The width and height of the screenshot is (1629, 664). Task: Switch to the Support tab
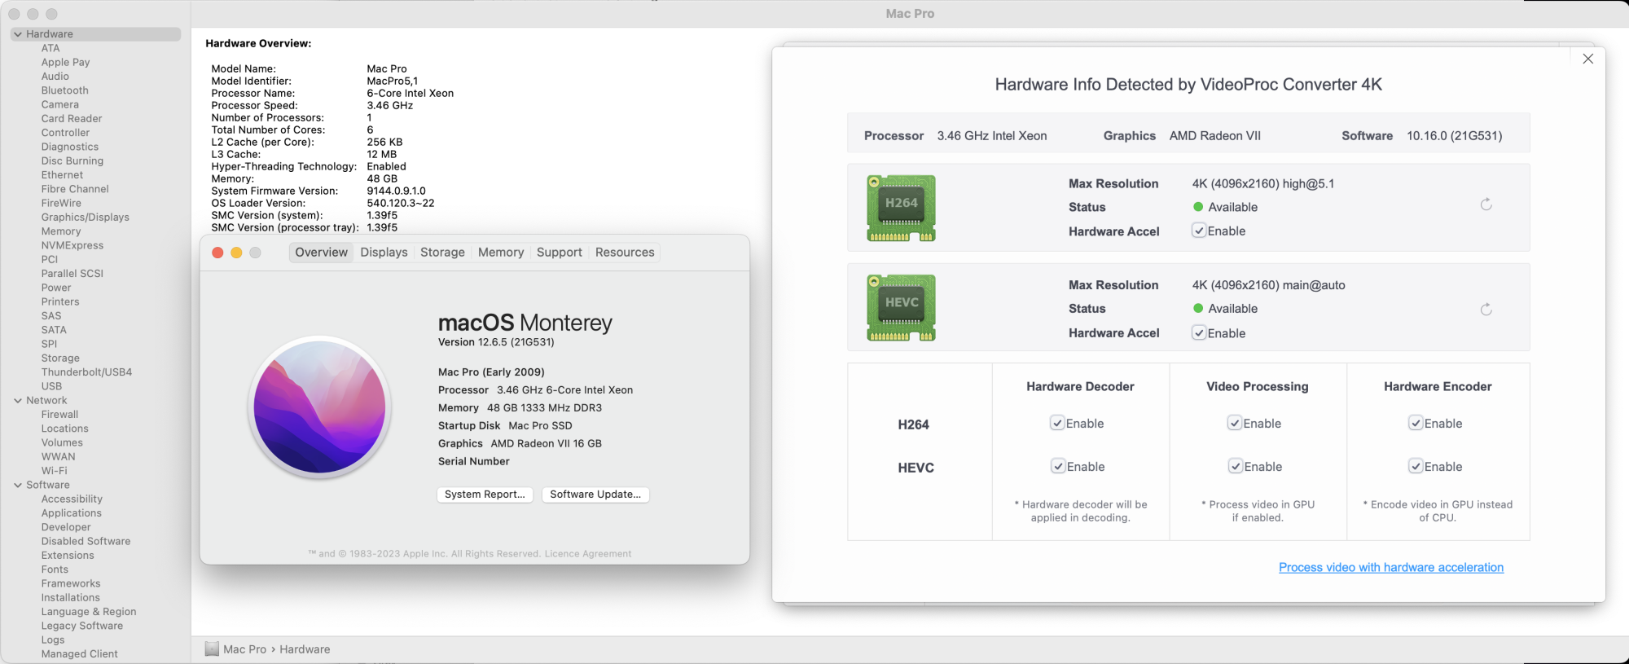[559, 253]
